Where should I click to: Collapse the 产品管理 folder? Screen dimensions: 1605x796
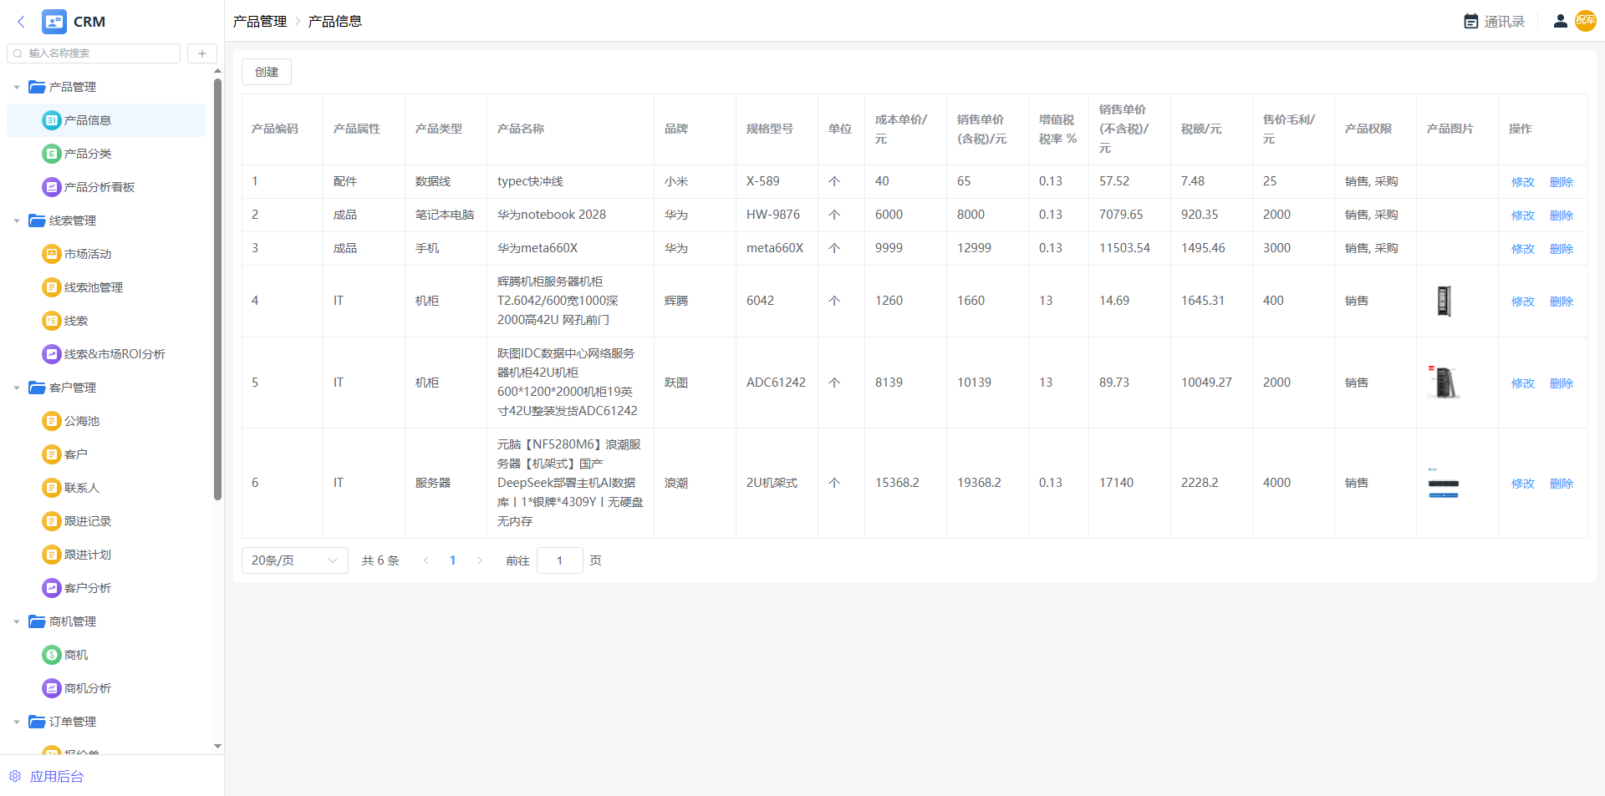pyautogui.click(x=17, y=87)
